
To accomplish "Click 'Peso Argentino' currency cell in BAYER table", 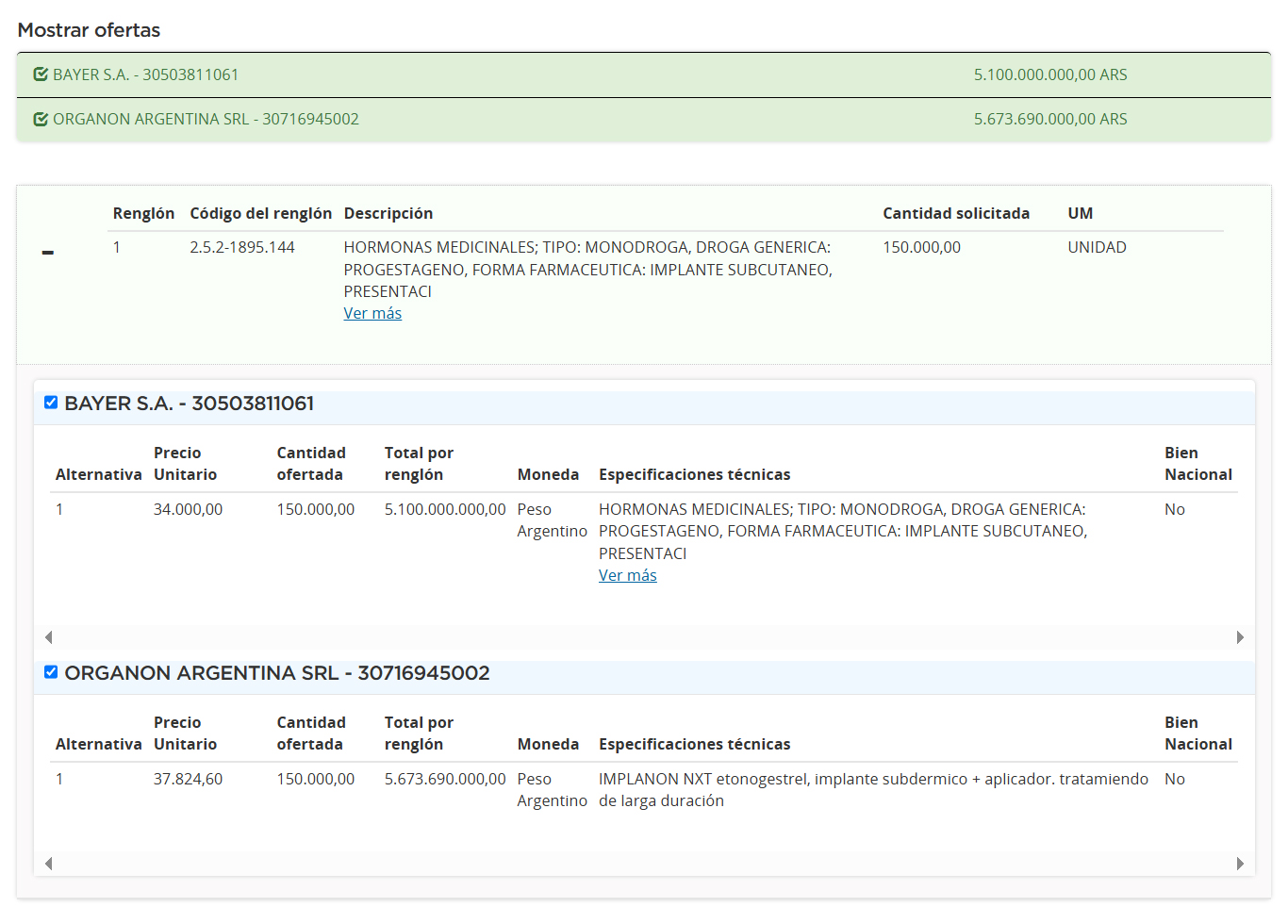I will [x=552, y=519].
